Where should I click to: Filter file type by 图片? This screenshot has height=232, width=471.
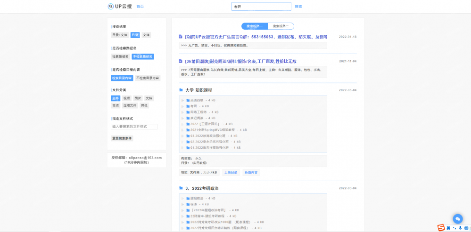(x=138, y=98)
